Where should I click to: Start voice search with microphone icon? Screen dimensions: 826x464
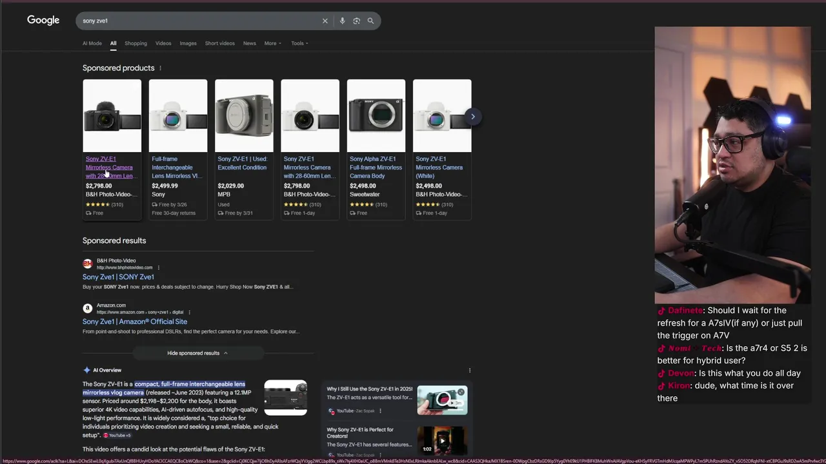pyautogui.click(x=342, y=21)
